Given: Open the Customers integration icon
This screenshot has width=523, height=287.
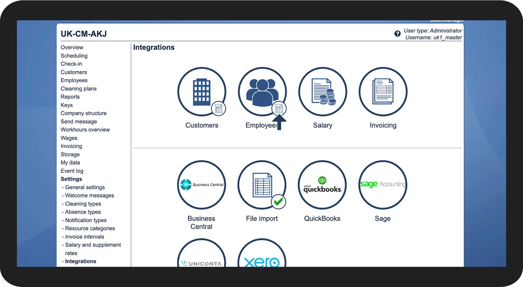Looking at the screenshot, I should pyautogui.click(x=202, y=92).
